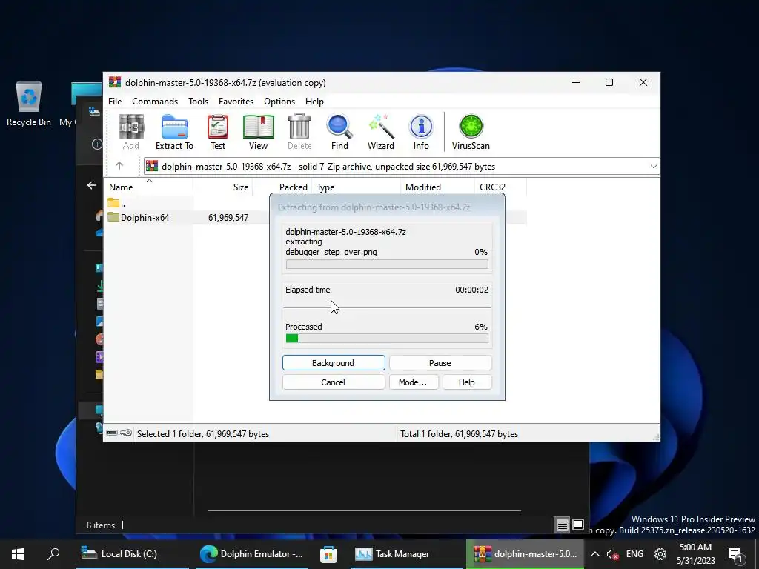
Task: Click the Mode... button
Action: 414,382
